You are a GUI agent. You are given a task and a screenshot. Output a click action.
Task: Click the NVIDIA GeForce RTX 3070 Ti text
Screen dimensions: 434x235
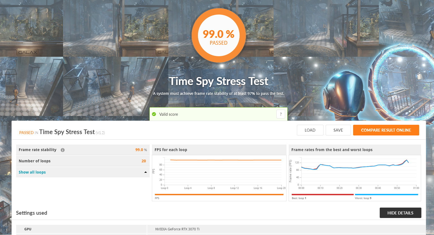177,229
